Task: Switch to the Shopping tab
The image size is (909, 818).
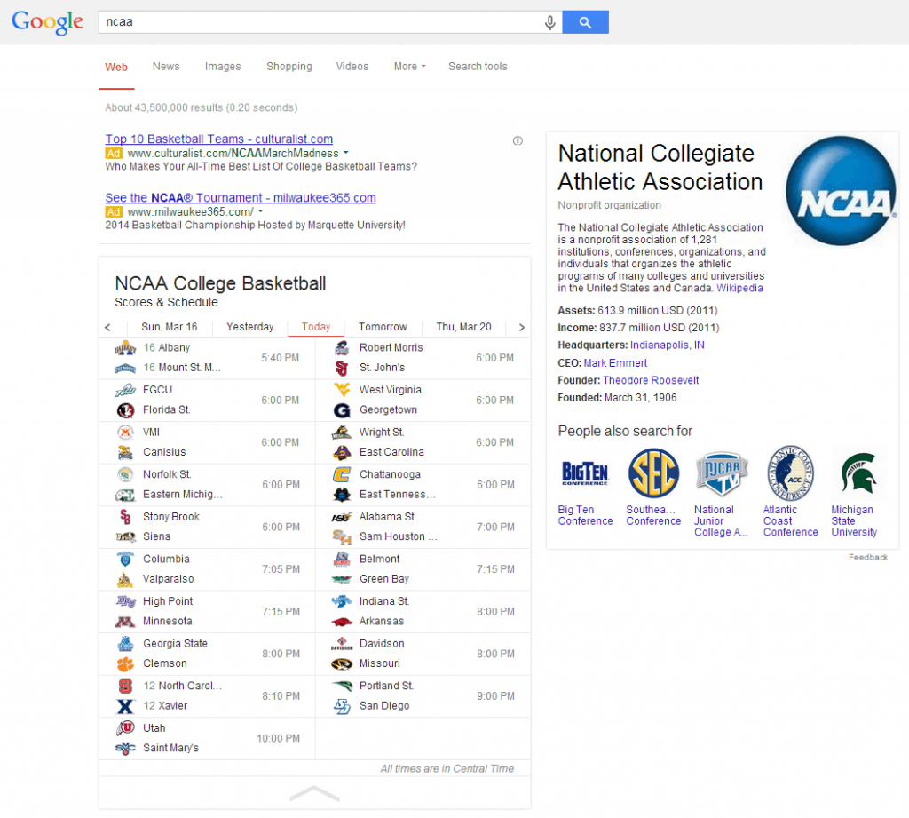Action: [289, 66]
